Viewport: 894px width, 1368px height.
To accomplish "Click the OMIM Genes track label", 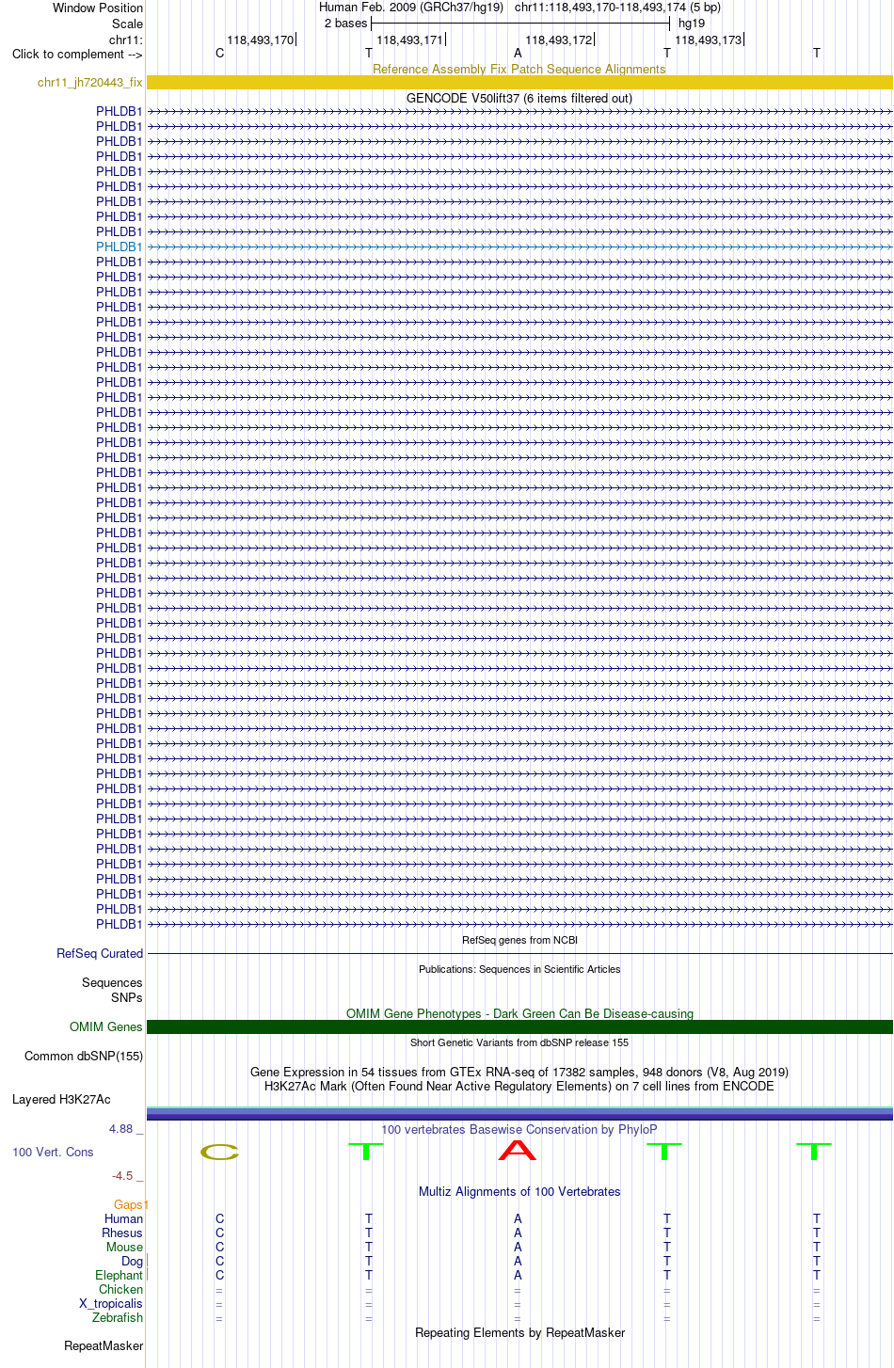I will click(x=106, y=1026).
